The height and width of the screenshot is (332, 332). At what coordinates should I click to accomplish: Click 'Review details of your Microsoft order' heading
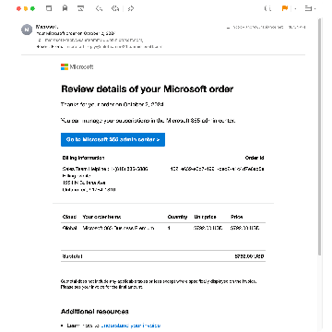pyautogui.click(x=148, y=89)
